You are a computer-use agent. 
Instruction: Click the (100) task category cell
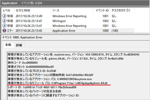pos(115,31)
